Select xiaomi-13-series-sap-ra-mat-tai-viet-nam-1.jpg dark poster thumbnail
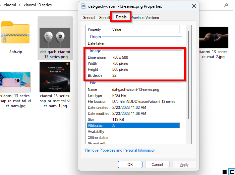This screenshot has height=175, width=235. click(55, 77)
